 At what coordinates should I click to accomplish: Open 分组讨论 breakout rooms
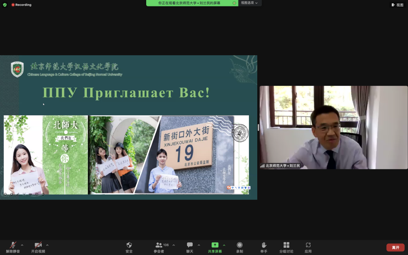point(286,247)
